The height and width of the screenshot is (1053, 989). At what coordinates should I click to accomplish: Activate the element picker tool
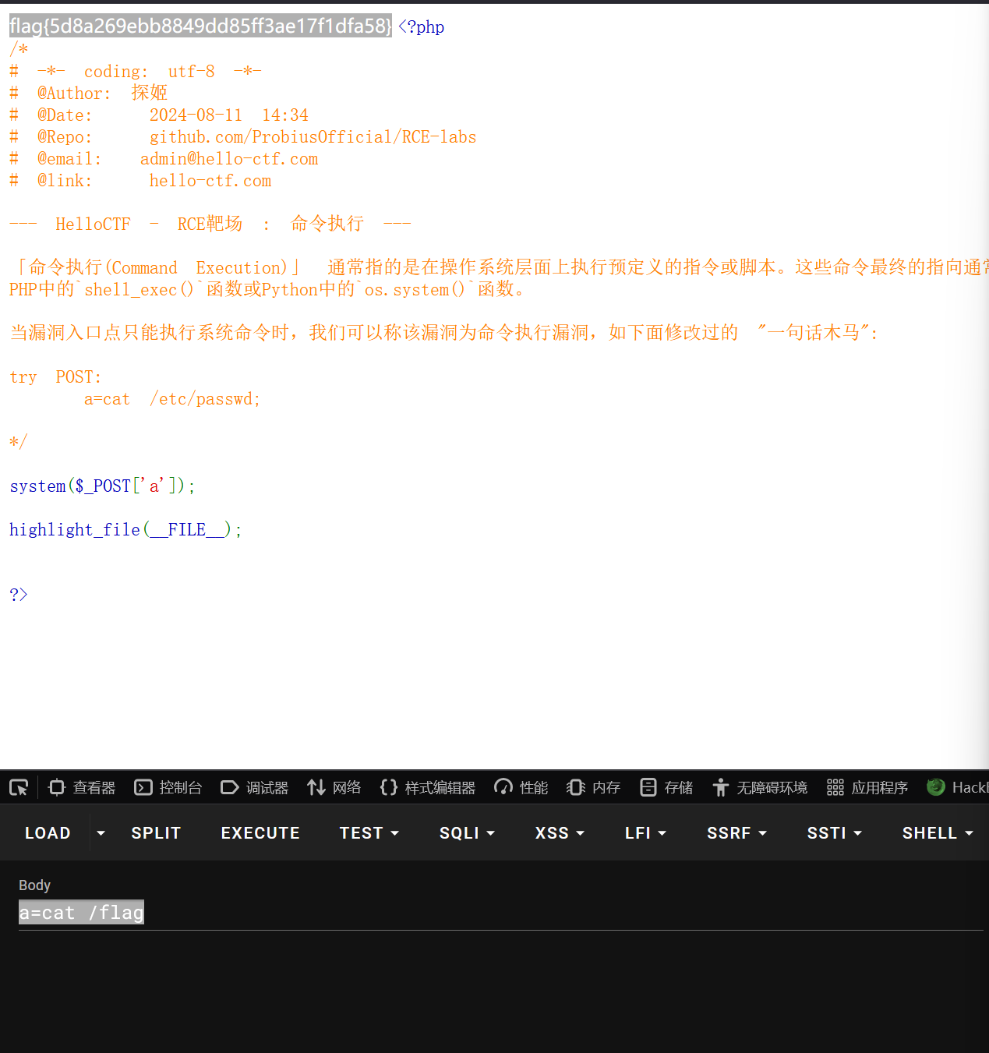click(x=19, y=787)
